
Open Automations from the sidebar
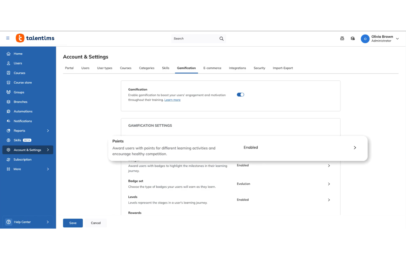click(23, 111)
